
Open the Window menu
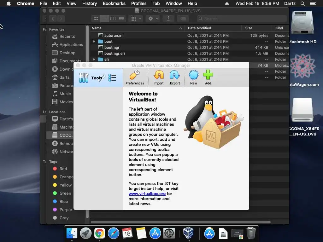click(x=174, y=3)
